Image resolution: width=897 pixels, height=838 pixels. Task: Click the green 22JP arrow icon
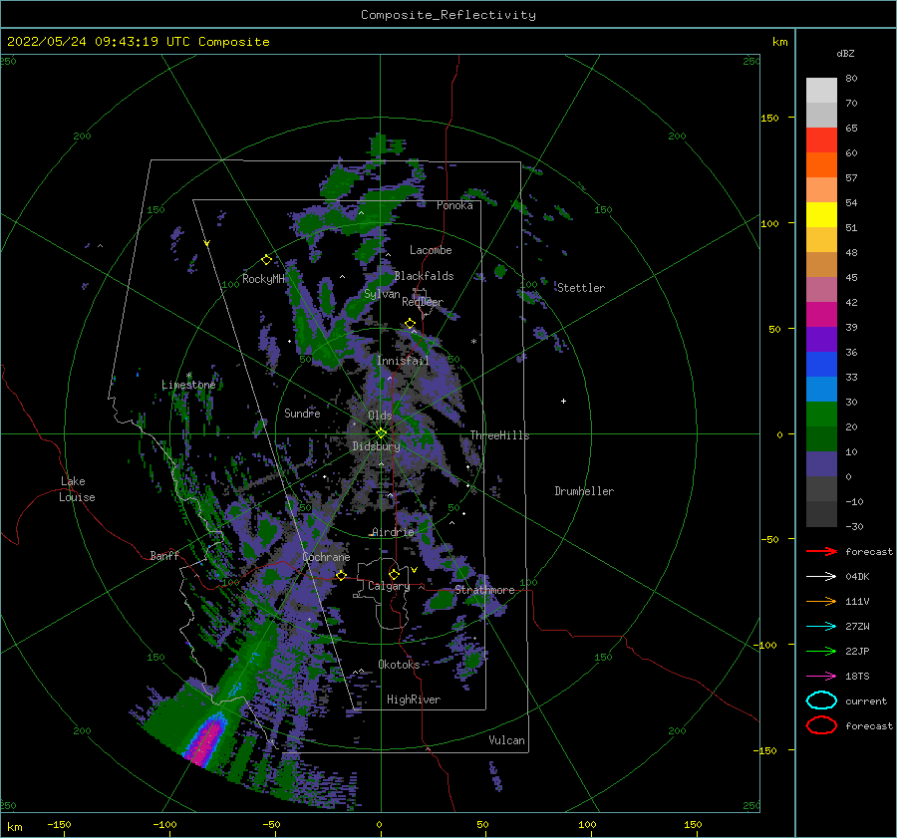tap(821, 651)
